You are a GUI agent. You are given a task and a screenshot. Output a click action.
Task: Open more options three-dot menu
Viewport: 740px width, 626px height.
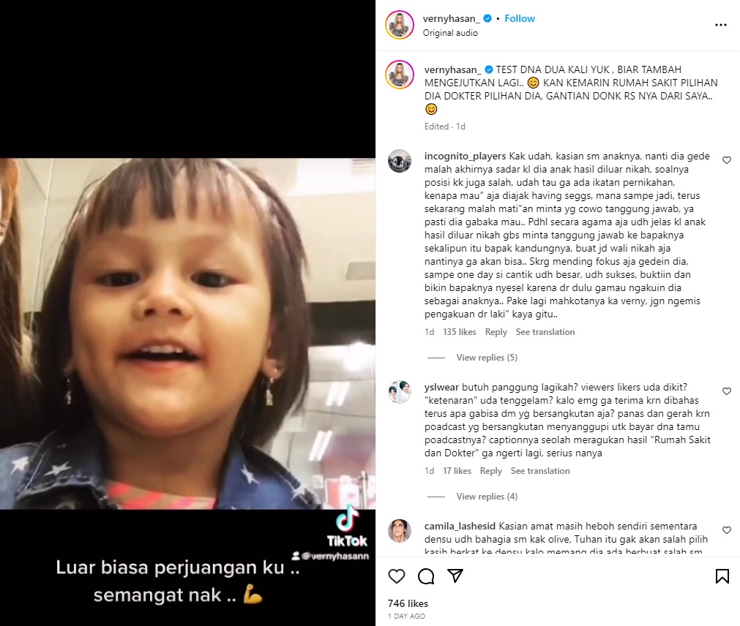pyautogui.click(x=721, y=25)
